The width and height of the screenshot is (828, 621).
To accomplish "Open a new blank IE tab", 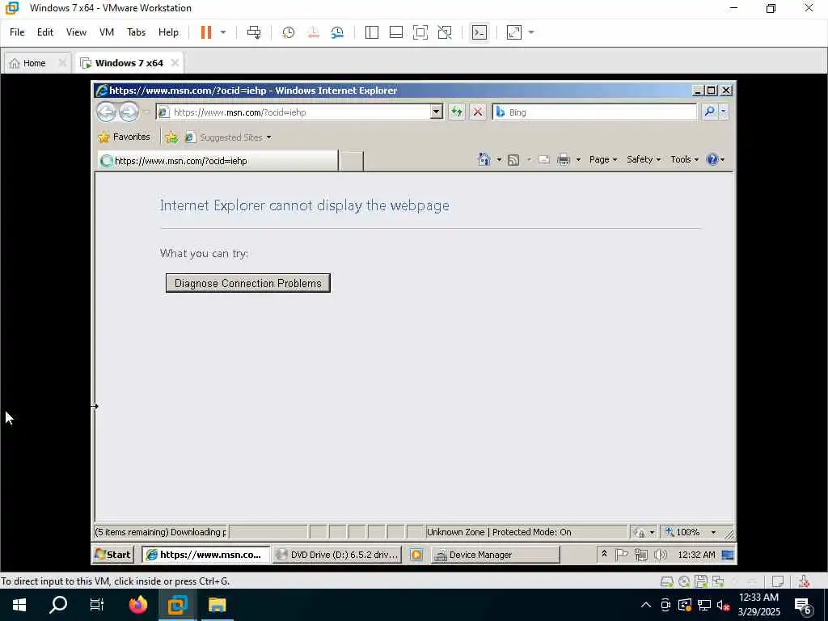I will [x=351, y=161].
